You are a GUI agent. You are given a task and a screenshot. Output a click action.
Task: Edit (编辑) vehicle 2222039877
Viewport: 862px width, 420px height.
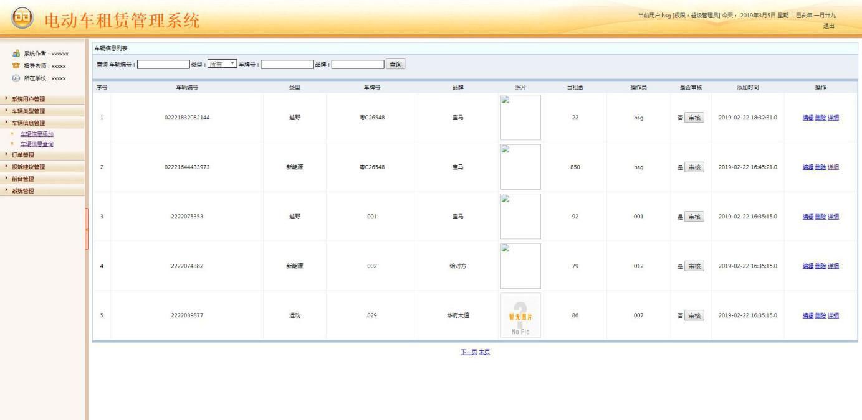click(x=808, y=315)
